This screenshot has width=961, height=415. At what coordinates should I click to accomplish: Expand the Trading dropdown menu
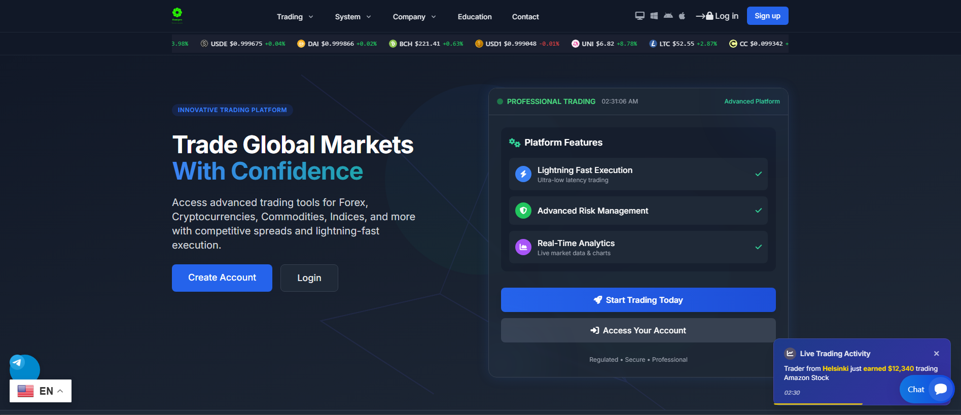point(295,17)
